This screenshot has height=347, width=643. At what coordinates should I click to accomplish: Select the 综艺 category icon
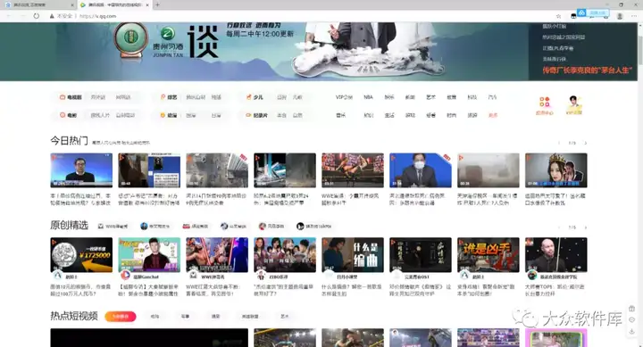[163, 97]
